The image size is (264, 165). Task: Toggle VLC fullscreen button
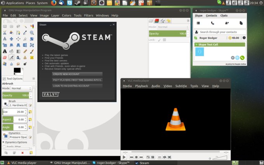(x=148, y=157)
